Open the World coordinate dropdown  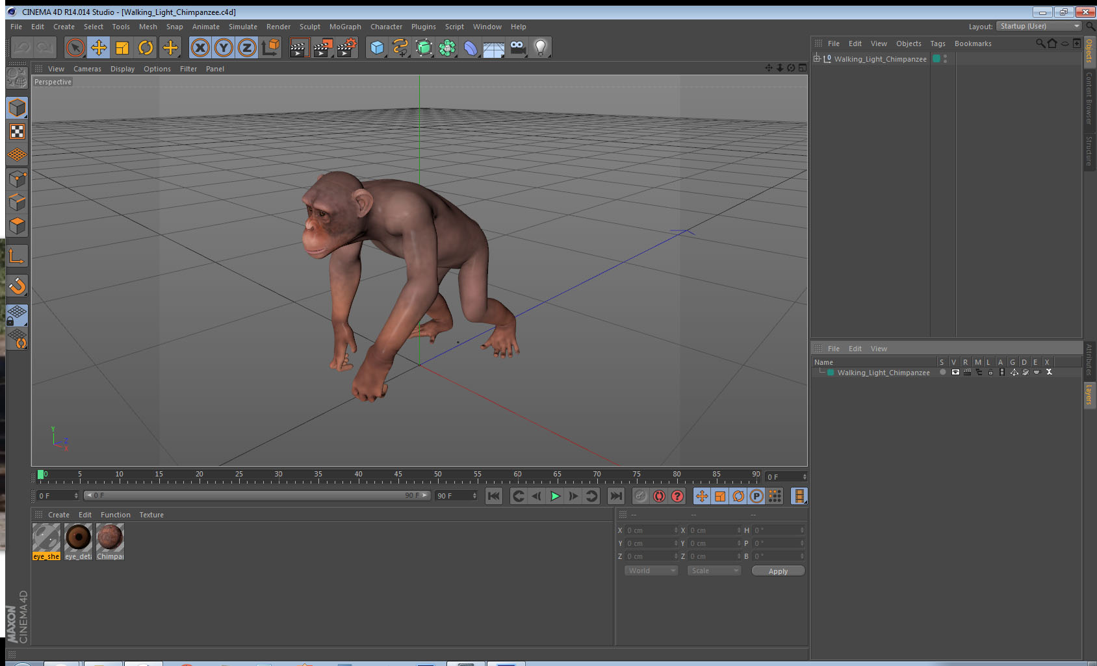tap(651, 571)
